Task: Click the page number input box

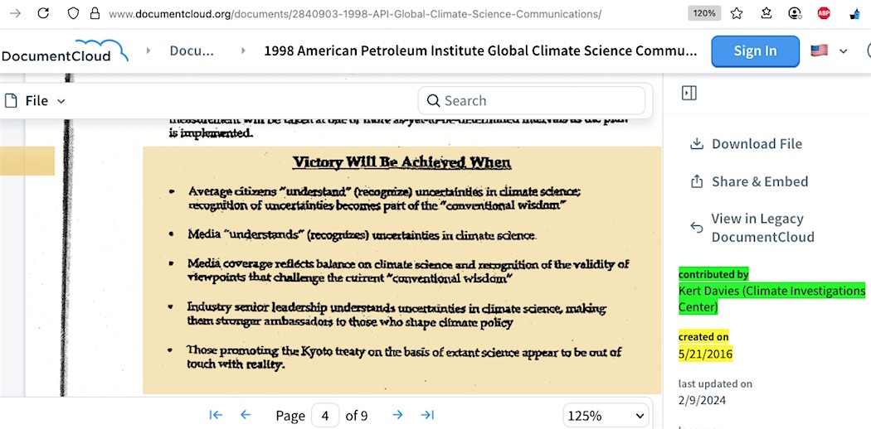Action: (325, 415)
